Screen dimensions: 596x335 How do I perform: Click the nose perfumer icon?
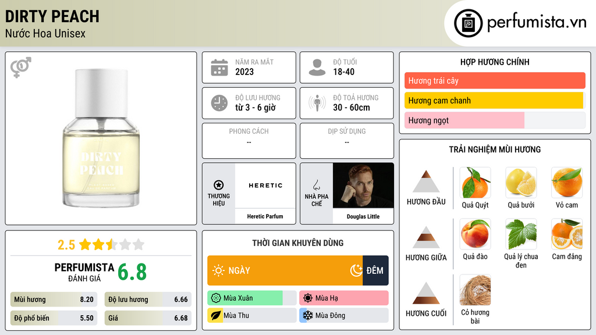coord(316,185)
